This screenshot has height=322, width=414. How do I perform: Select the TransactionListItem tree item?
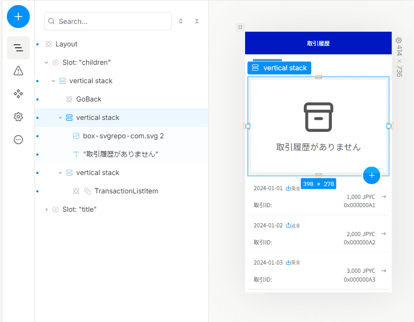click(x=126, y=191)
